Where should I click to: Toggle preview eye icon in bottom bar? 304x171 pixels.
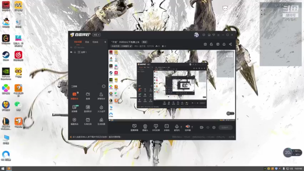pyautogui.click(x=207, y=127)
